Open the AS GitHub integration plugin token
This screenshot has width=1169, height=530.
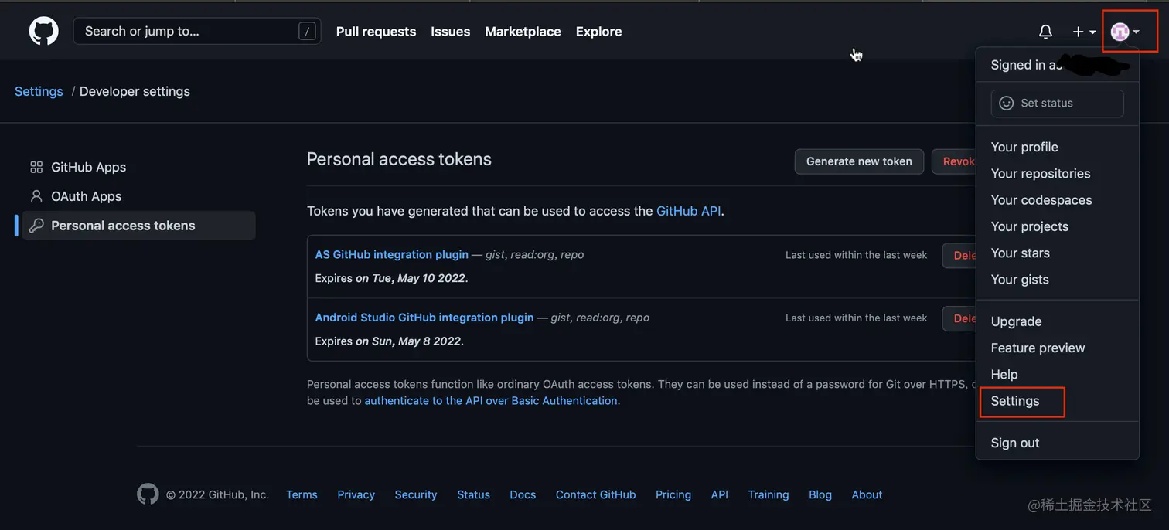392,254
